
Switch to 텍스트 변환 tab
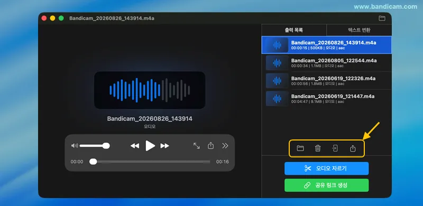click(359, 30)
